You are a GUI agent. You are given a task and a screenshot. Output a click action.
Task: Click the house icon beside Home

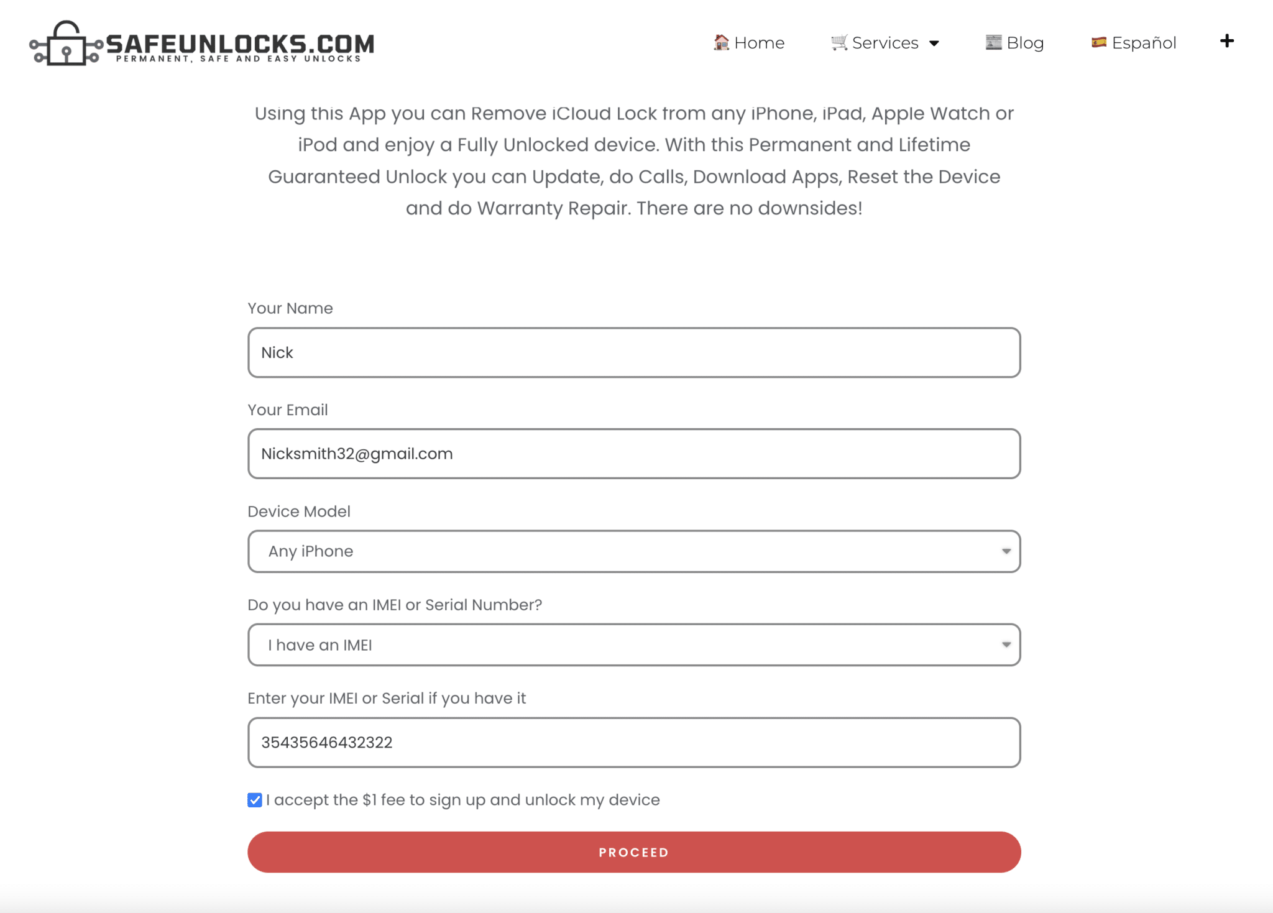click(721, 42)
